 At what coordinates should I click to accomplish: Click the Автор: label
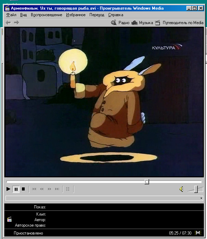40,220
